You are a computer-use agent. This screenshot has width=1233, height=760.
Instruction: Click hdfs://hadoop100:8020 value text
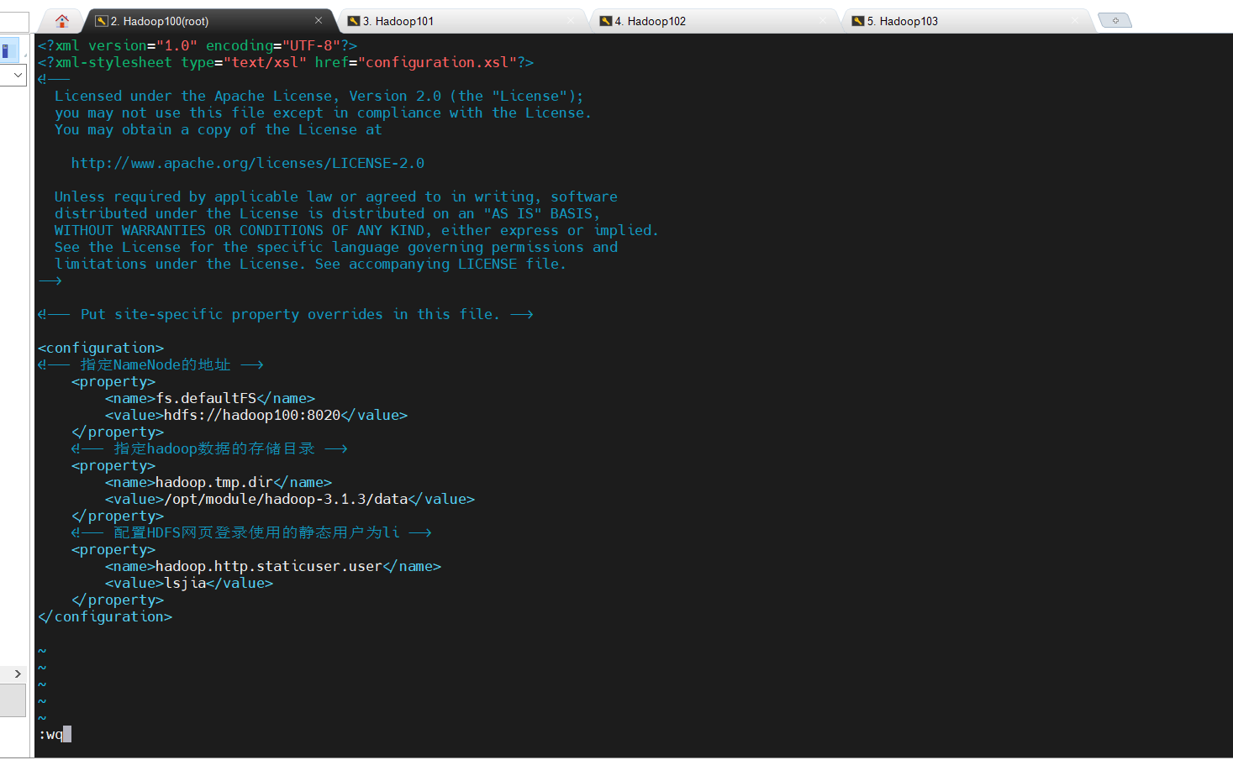coord(252,415)
